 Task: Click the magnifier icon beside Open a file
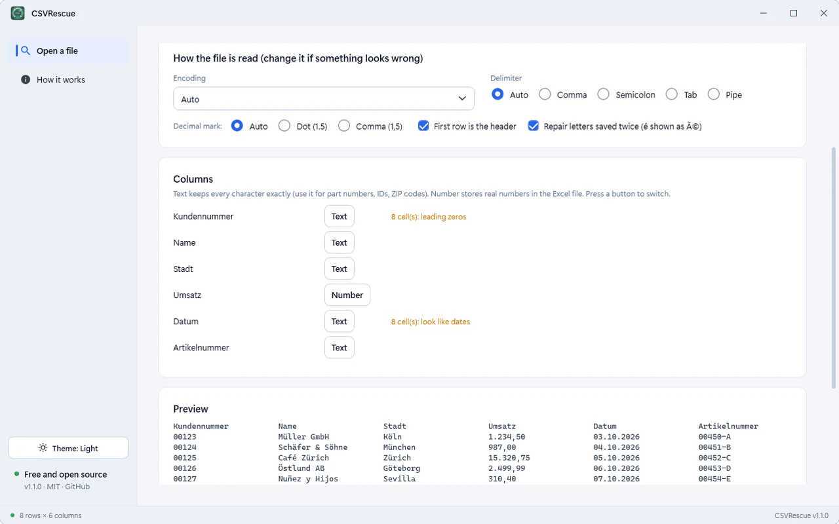click(26, 50)
